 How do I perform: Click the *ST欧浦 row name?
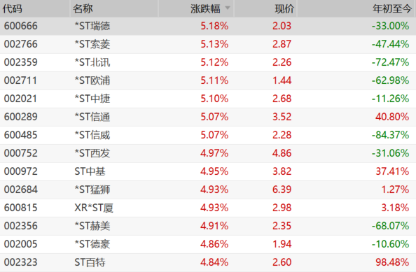(92, 80)
